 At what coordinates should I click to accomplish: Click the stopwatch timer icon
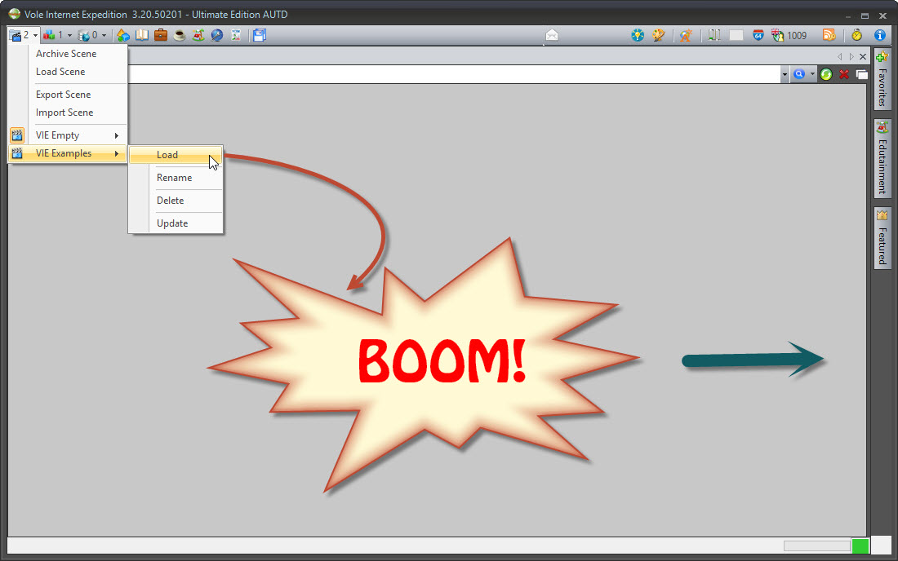coord(856,35)
